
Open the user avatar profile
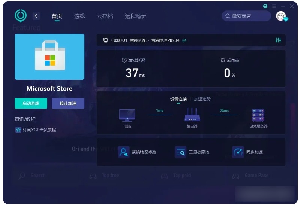[281, 16]
